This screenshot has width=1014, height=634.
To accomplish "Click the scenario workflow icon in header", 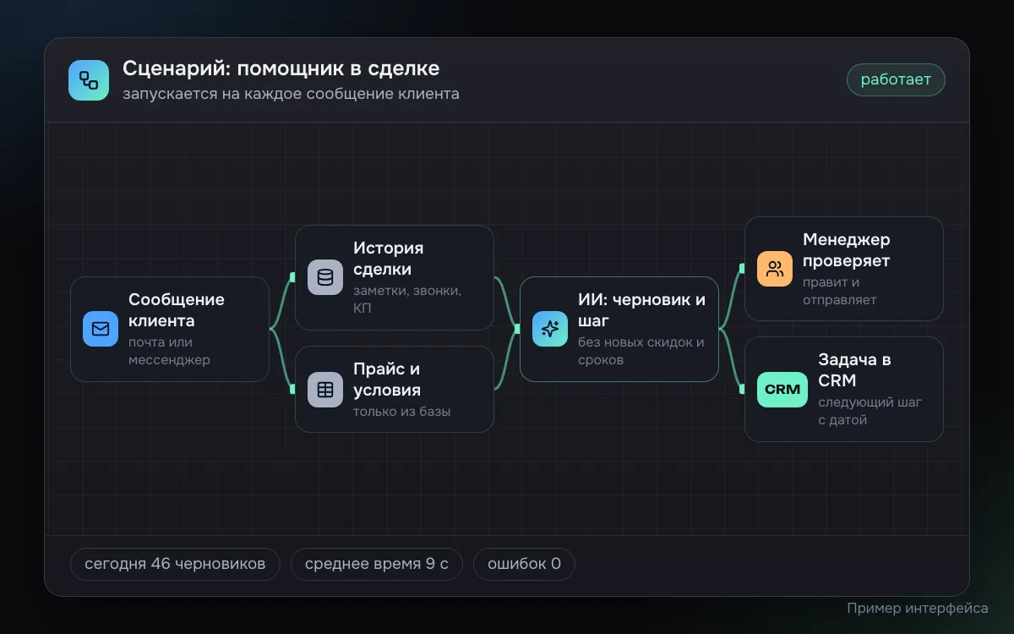I will pyautogui.click(x=89, y=80).
